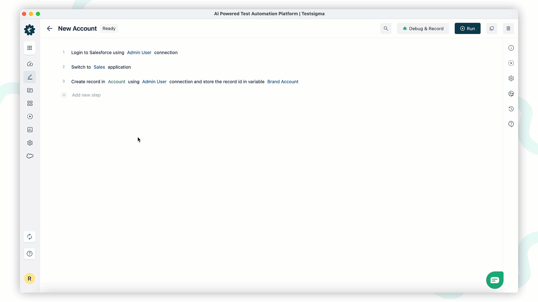This screenshot has width=538, height=302.
Task: Click the step number 1
Action: point(64,52)
